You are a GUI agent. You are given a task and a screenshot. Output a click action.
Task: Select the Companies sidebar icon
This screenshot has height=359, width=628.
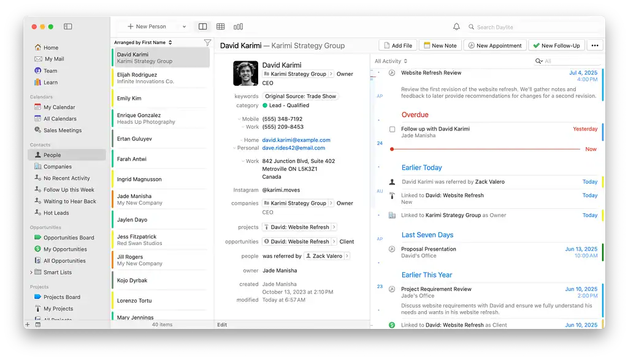[x=39, y=166]
